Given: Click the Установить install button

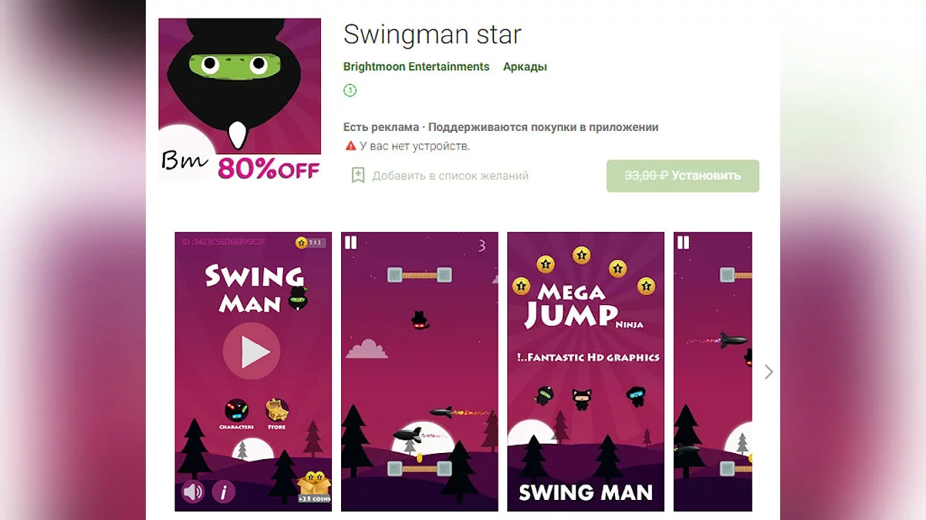Looking at the screenshot, I should pos(683,176).
